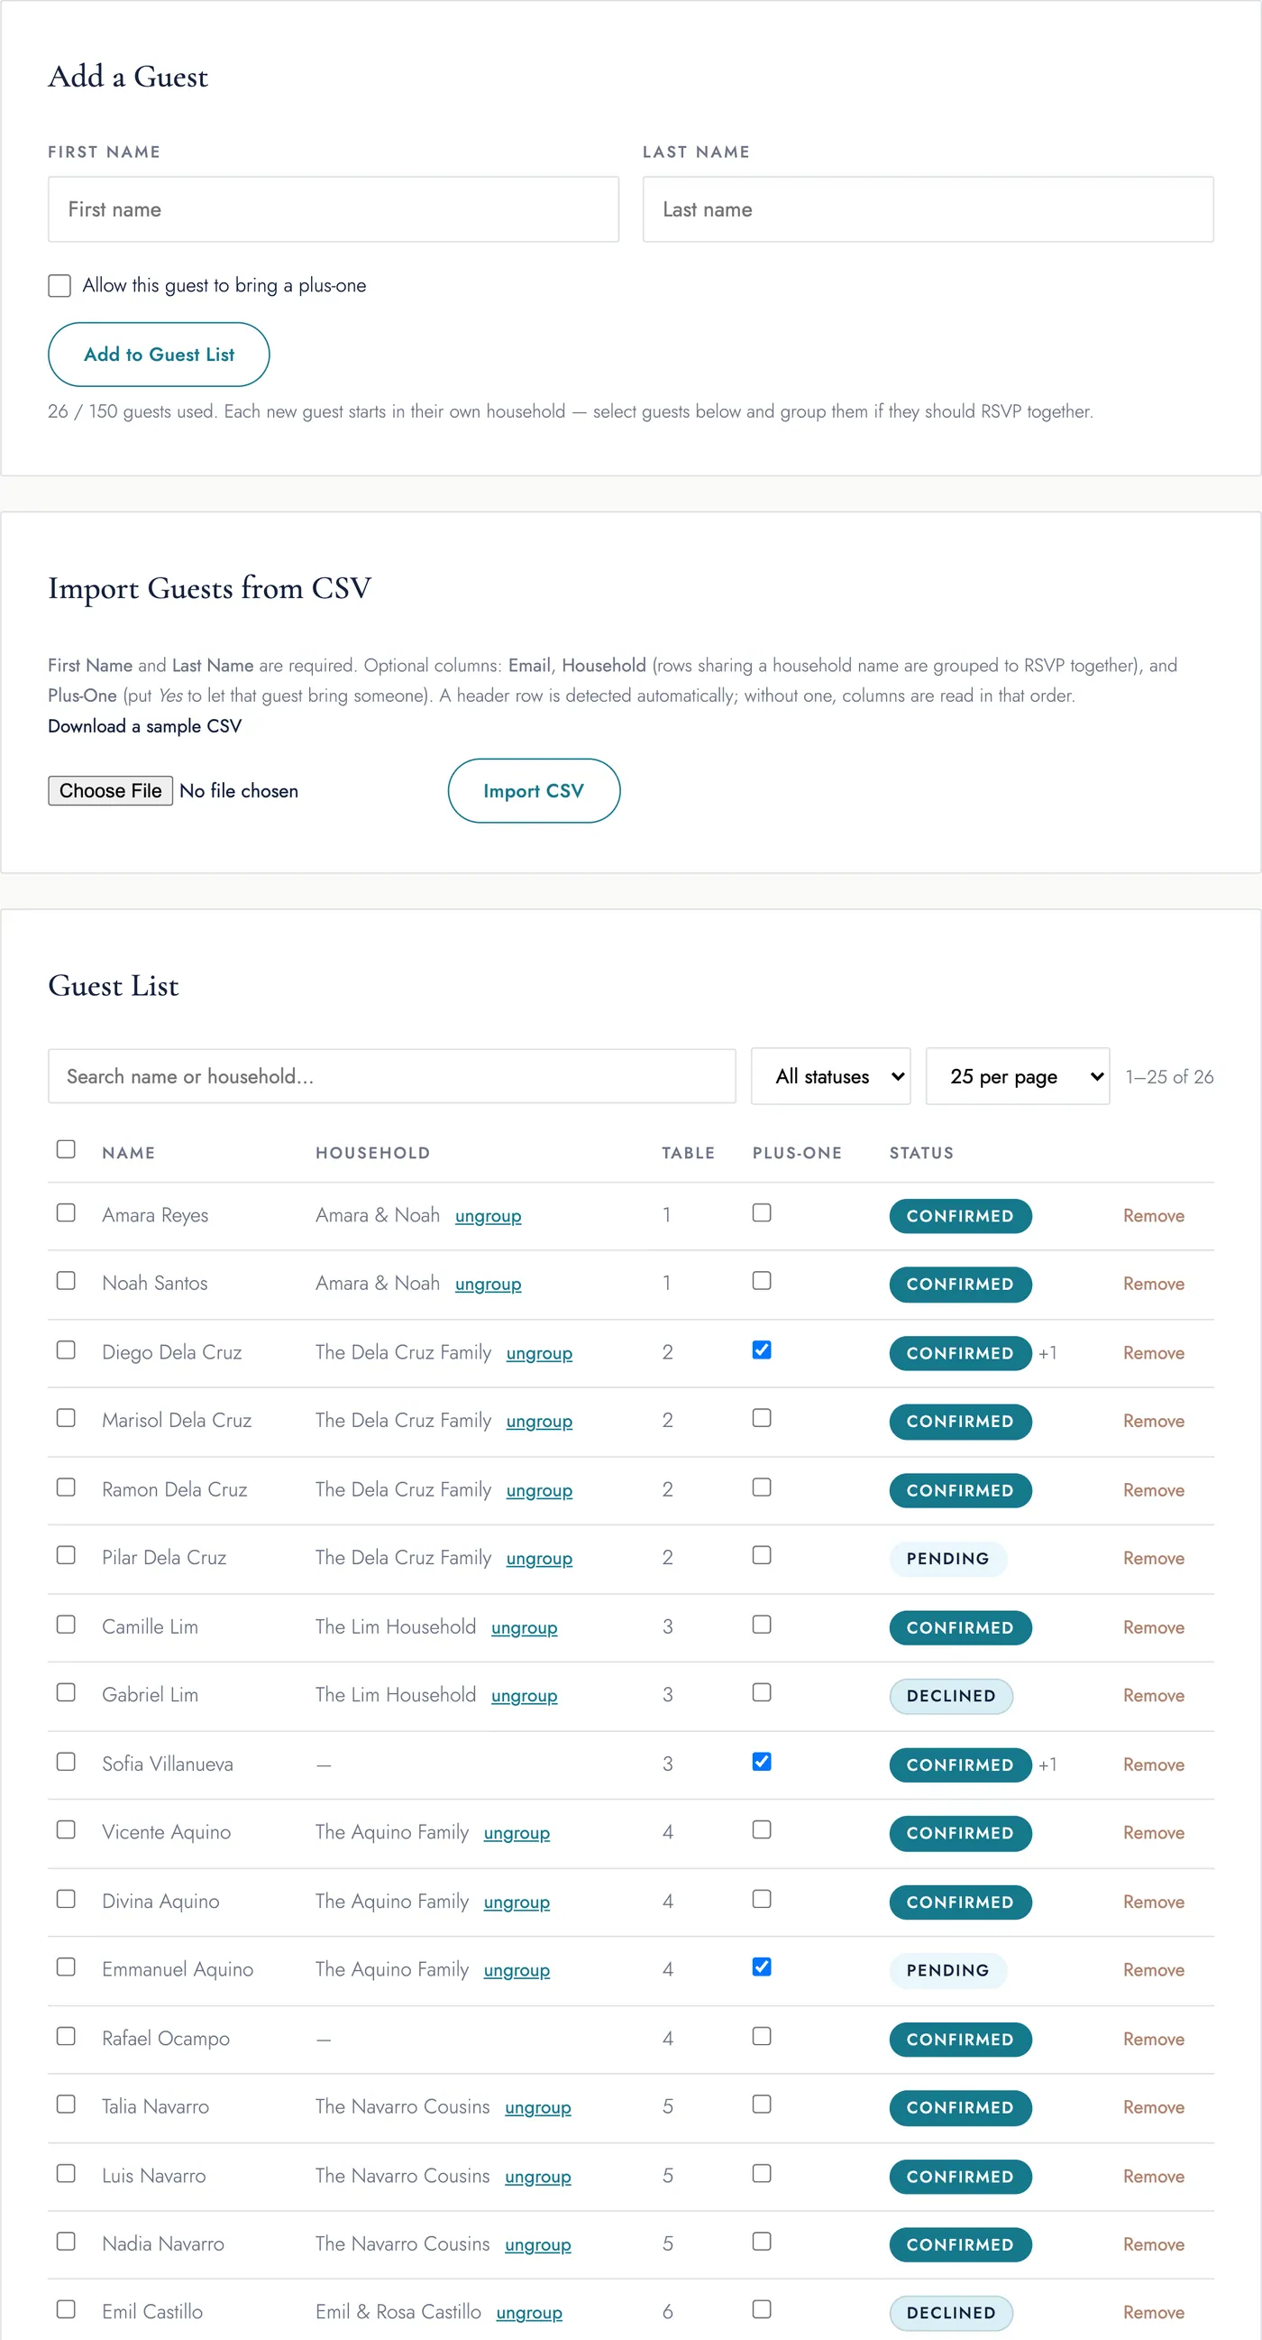Select the Marisol Dela Cruz row checkbox
Screen dimensions: 1262x2340
pos(67,1418)
